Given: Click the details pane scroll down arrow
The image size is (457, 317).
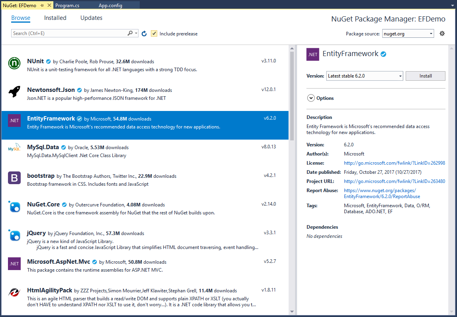Looking at the screenshot, I should pos(452,311).
